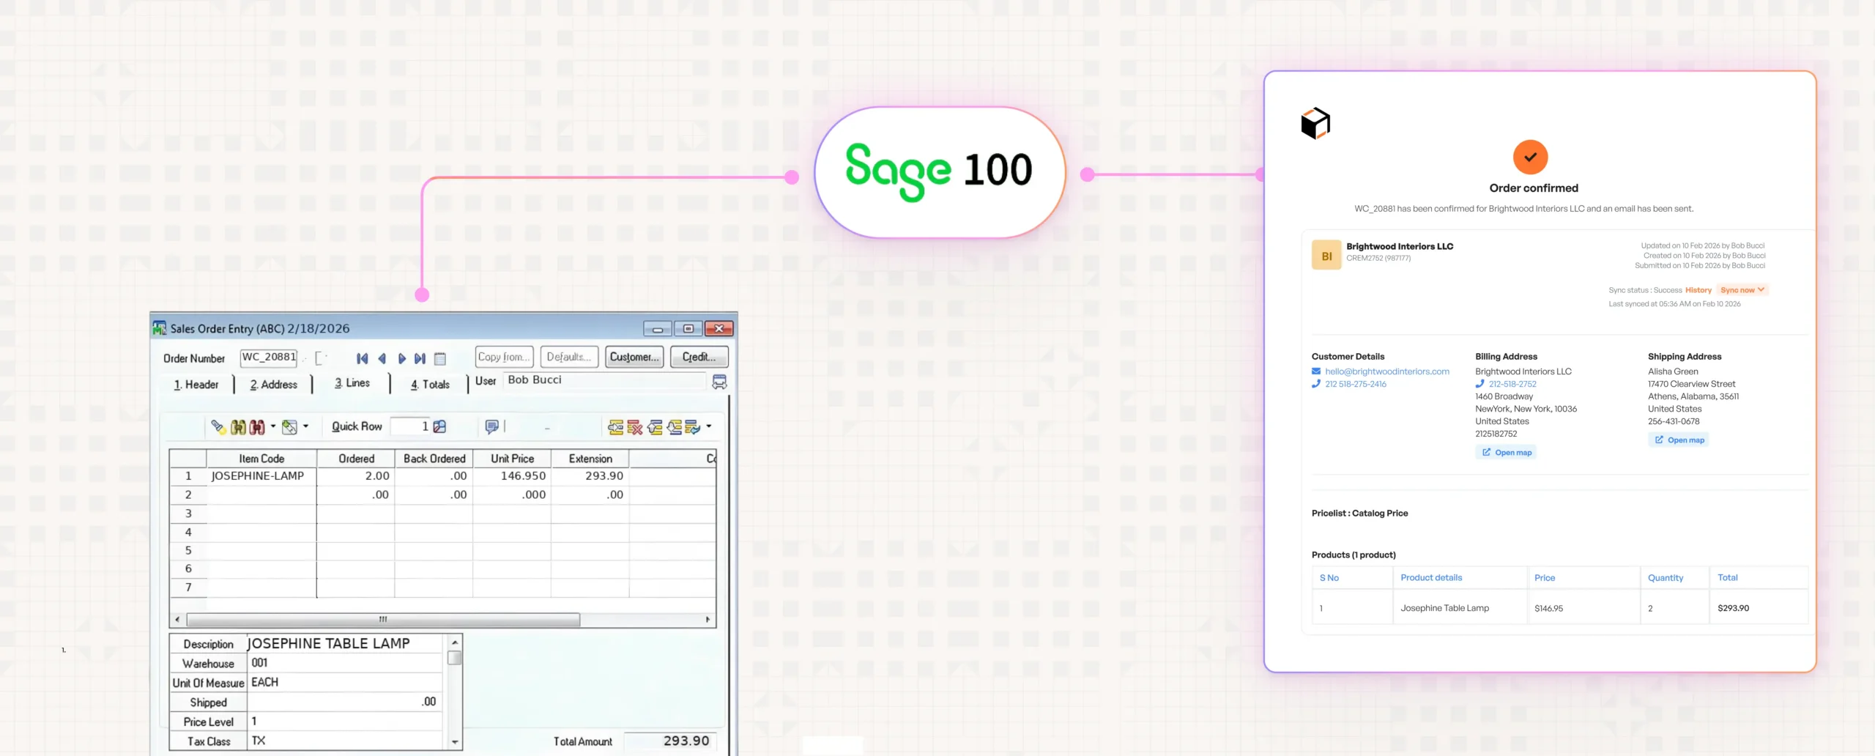
Task: Click the delete row red X icon
Action: pos(635,427)
